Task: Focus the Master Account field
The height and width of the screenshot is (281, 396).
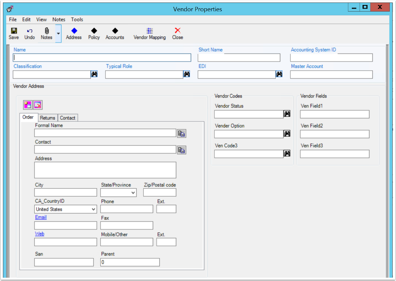Action: coord(331,74)
